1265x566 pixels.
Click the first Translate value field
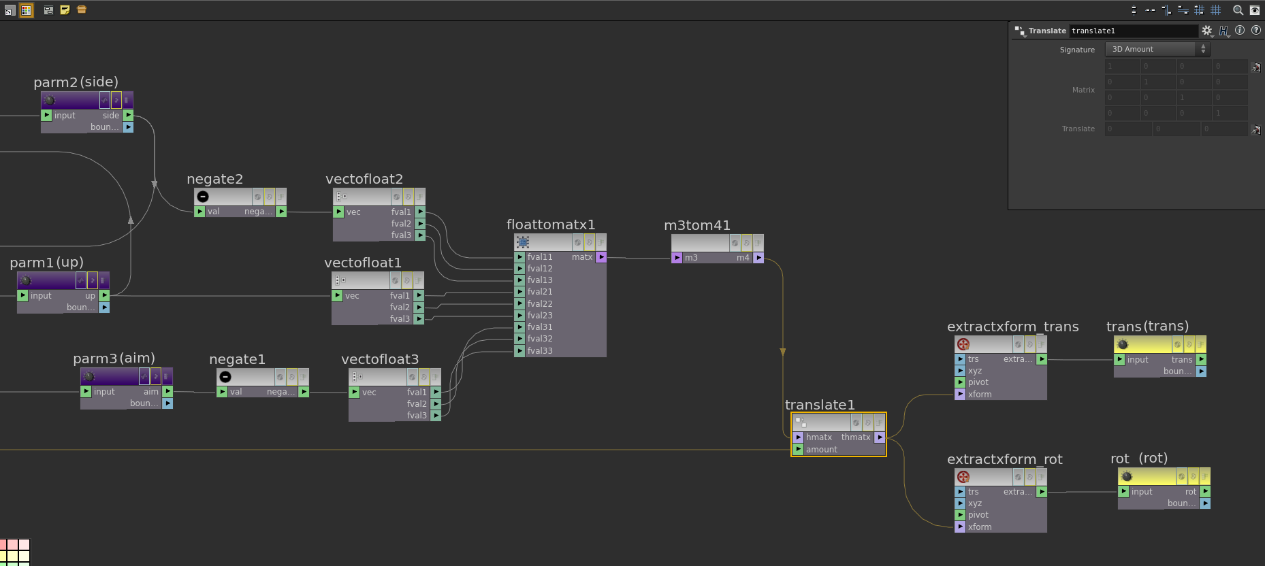tap(1128, 129)
